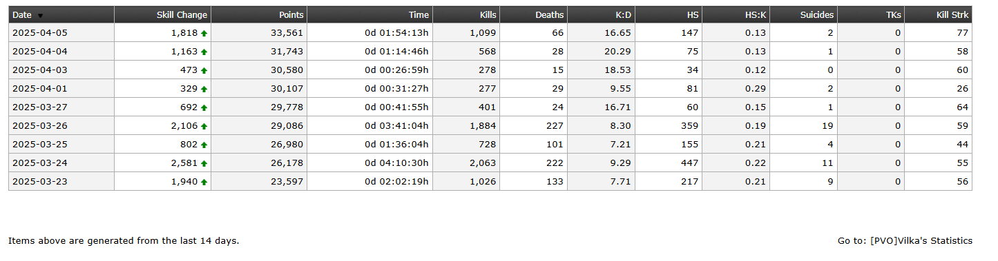This screenshot has width=998, height=261.
Task: Select the 2025-03-23 date cell
Action: 61,182
